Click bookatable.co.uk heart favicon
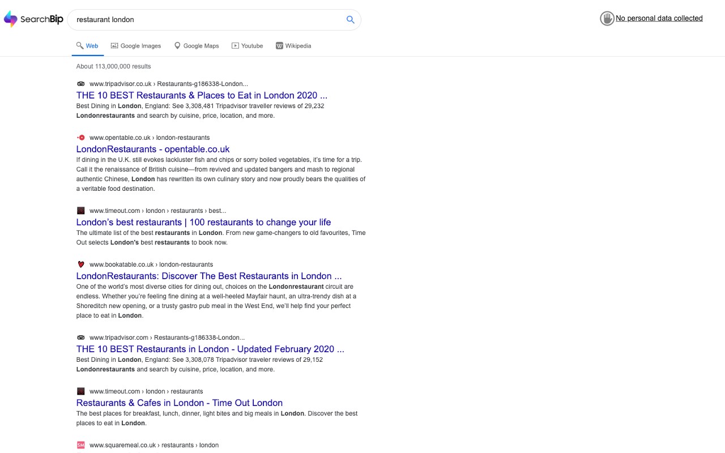 [80, 264]
